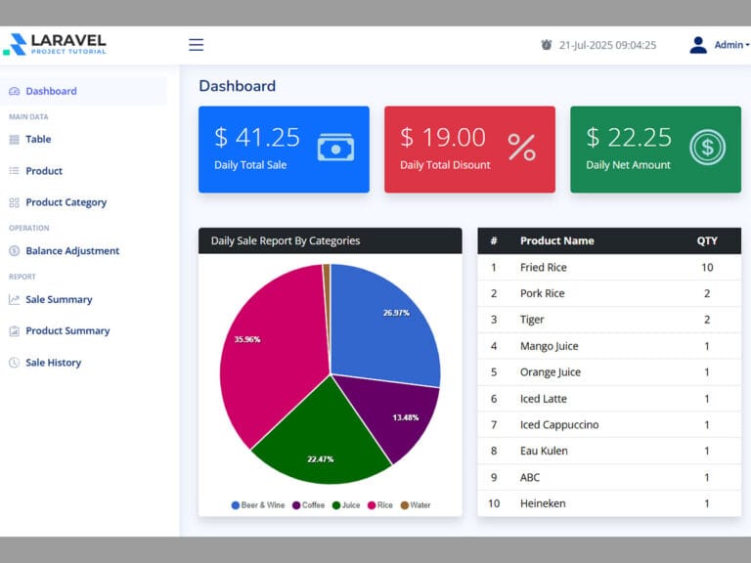Toggle the Rice legend item in chart

[378, 505]
